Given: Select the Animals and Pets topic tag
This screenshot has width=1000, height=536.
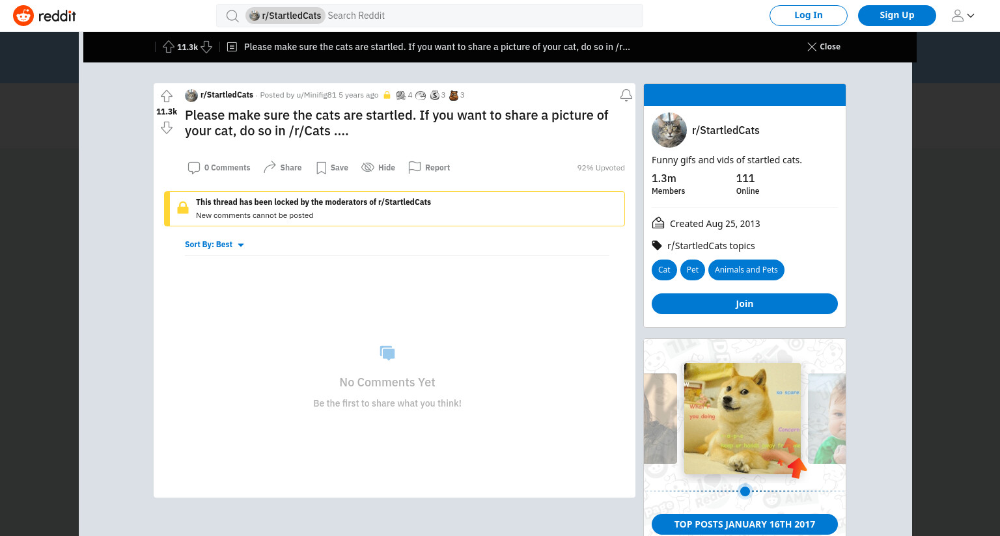Looking at the screenshot, I should [746, 270].
